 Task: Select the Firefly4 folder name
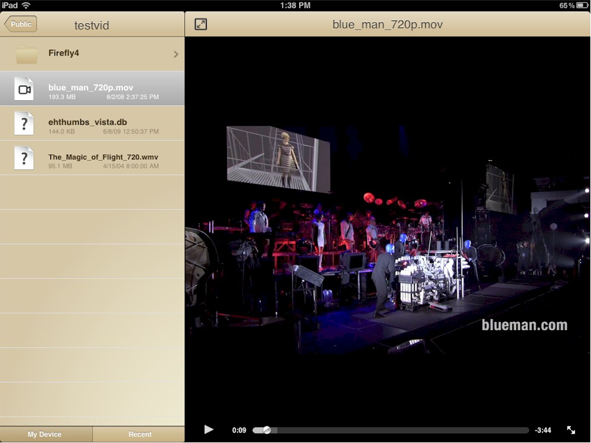pos(64,53)
